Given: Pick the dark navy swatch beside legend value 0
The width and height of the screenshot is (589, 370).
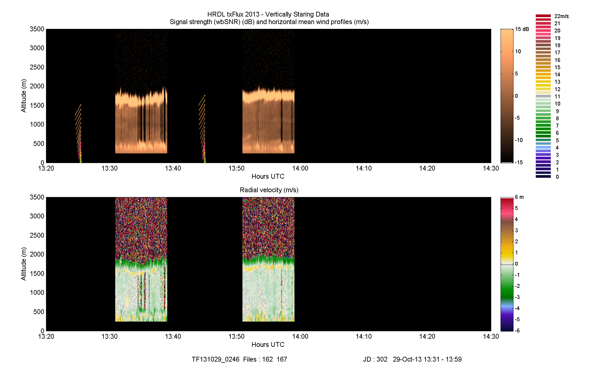Looking at the screenshot, I should (543, 177).
